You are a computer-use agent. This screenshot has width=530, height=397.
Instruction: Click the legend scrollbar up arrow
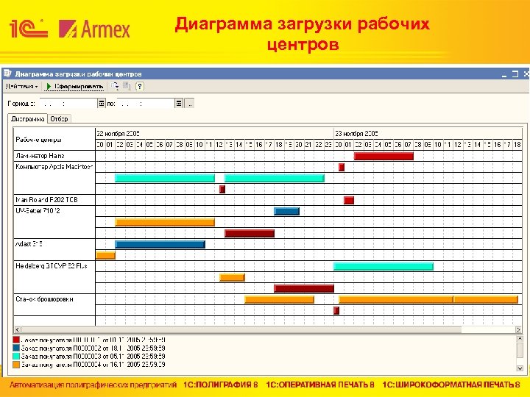point(520,339)
